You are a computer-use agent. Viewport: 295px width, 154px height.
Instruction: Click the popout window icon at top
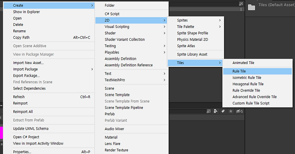tap(241, 4)
